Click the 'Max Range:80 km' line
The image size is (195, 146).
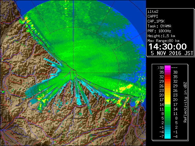coord(163,41)
